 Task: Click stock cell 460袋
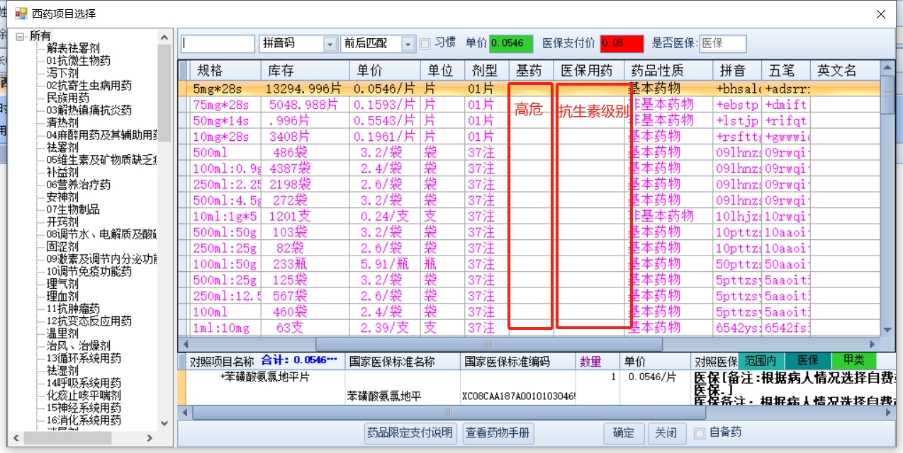305,311
